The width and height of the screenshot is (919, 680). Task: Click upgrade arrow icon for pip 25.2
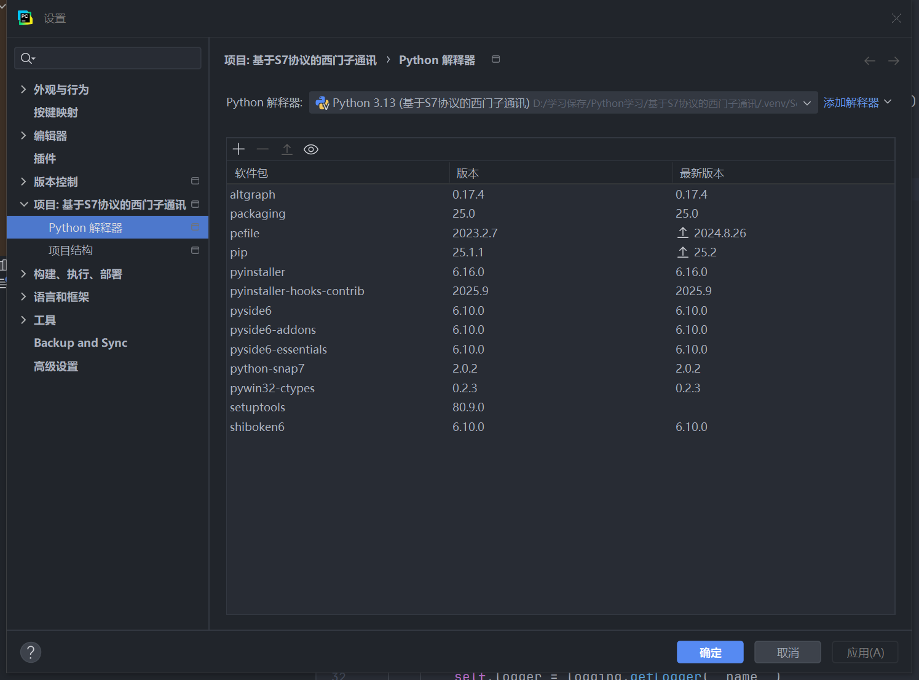683,252
